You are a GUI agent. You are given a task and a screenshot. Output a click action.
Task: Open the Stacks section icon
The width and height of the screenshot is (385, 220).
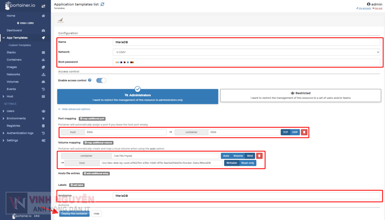click(x=43, y=52)
